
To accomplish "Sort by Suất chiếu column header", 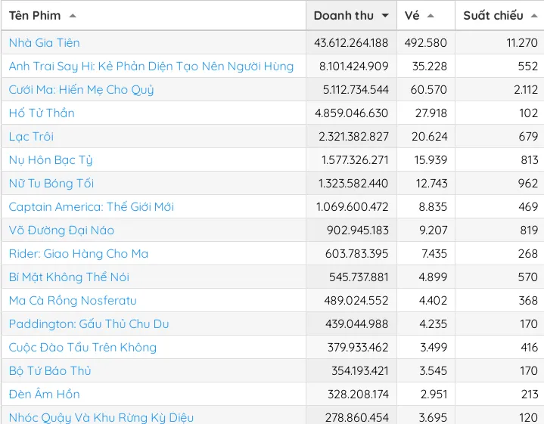I will coord(493,16).
